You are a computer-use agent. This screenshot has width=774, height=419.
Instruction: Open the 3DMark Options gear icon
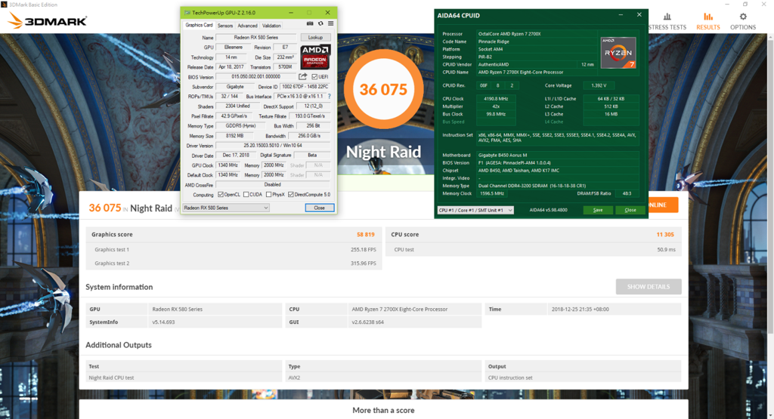coord(743,17)
